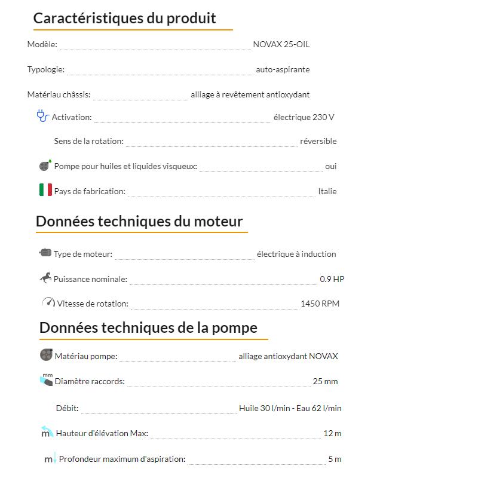Click the alliage antioxydant NOVAX material value

click(288, 356)
